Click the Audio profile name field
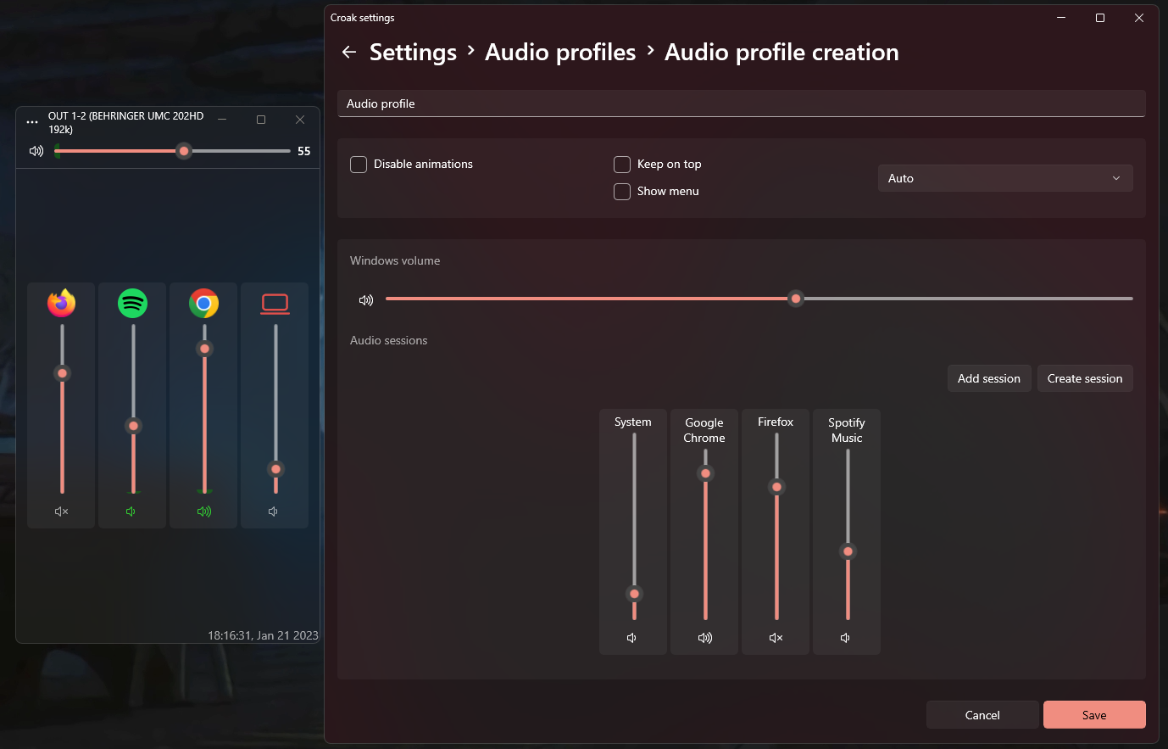The image size is (1168, 749). 742,103
